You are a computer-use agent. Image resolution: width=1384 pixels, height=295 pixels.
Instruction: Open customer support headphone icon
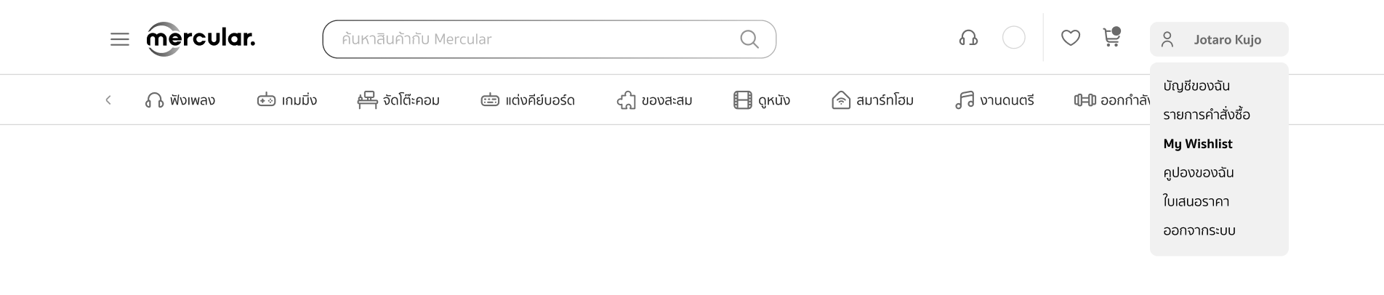[968, 38]
